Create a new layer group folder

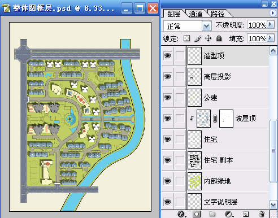click(212, 214)
